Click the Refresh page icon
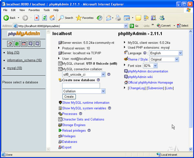 (x=44, y=18)
